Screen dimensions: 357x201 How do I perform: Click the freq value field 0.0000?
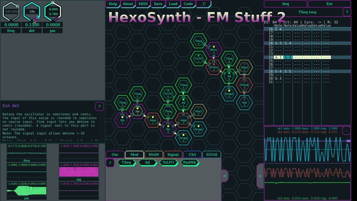click(x=11, y=25)
